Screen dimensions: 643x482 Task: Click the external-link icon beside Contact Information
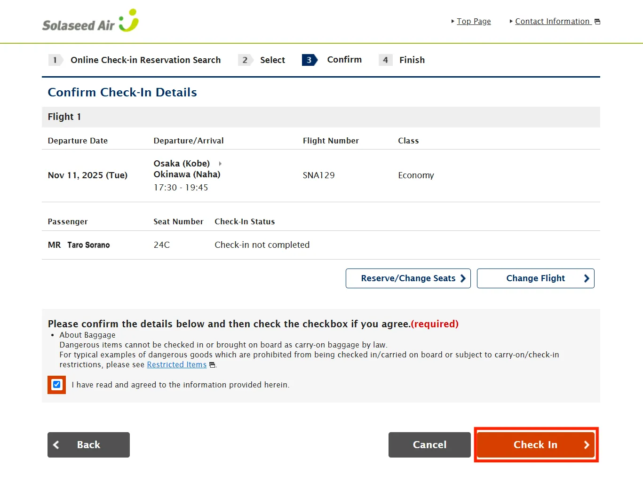597,22
